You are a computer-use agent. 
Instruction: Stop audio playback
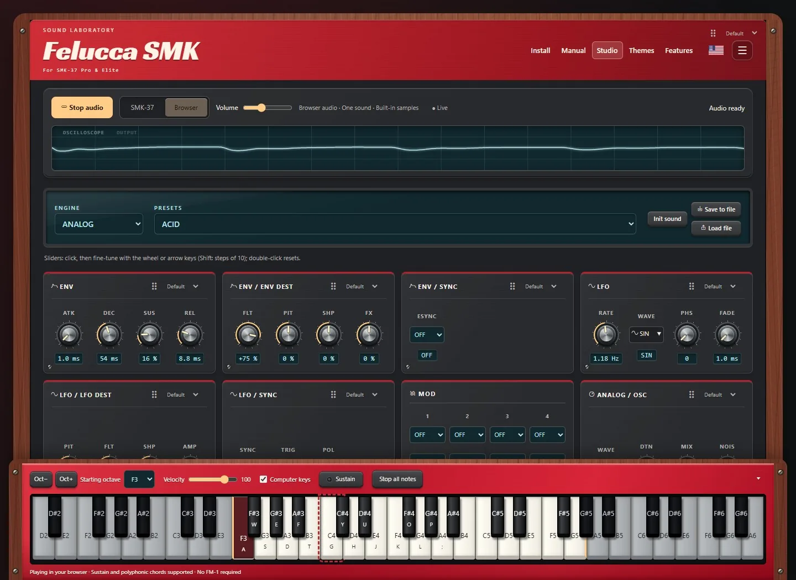click(82, 108)
